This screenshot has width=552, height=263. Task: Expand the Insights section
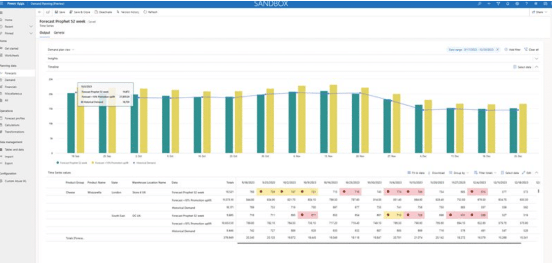pyautogui.click(x=536, y=58)
